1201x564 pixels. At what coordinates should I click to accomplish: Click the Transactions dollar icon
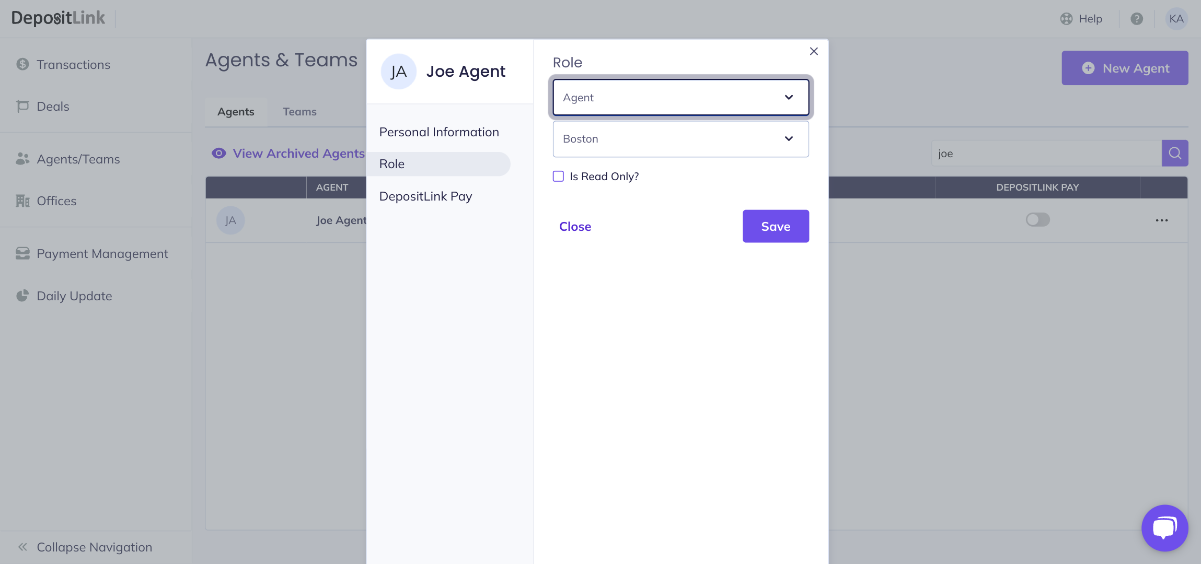point(22,64)
